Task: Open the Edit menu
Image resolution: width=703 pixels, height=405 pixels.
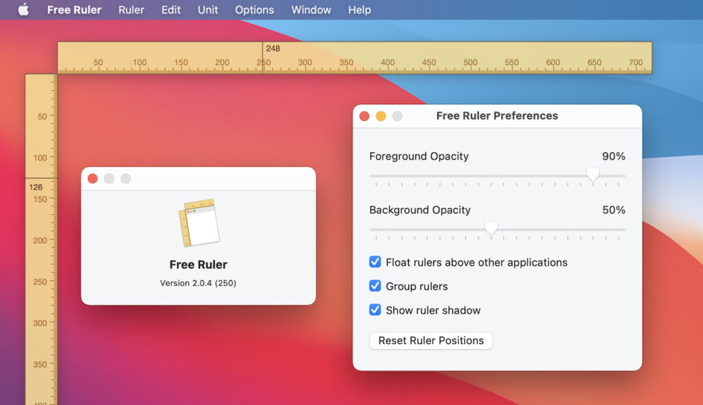Action: (x=171, y=10)
